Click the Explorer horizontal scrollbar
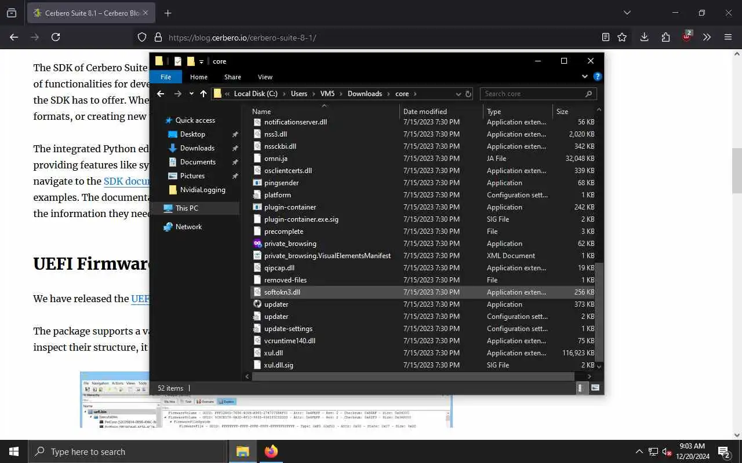742x463 pixels. (x=413, y=376)
